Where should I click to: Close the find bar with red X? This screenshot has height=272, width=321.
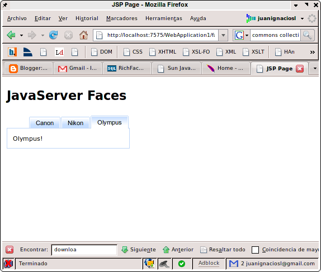click(10, 250)
